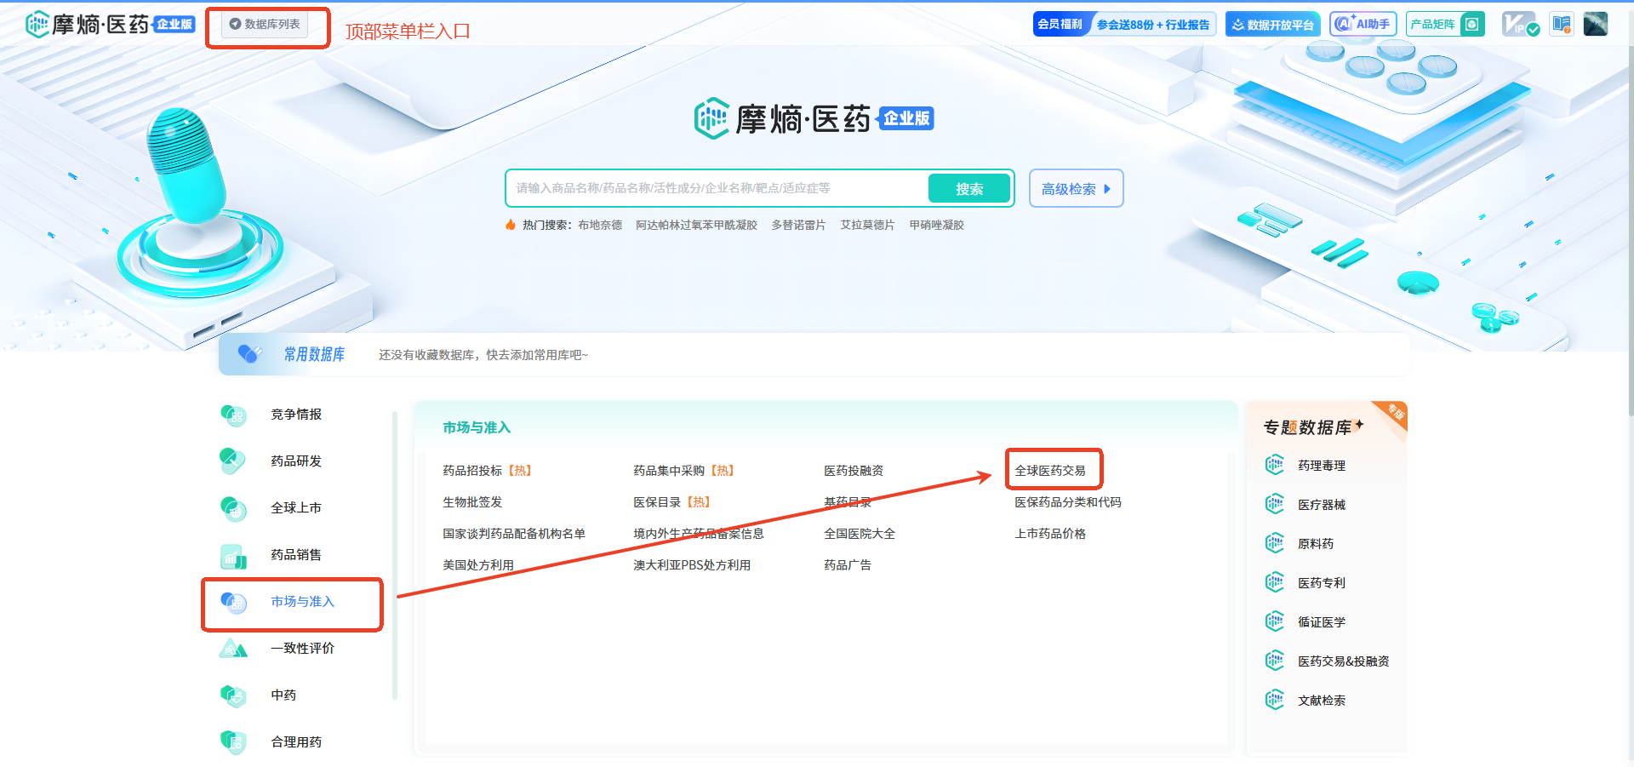Switch to the 竞争情报 sidebar tab

(296, 415)
